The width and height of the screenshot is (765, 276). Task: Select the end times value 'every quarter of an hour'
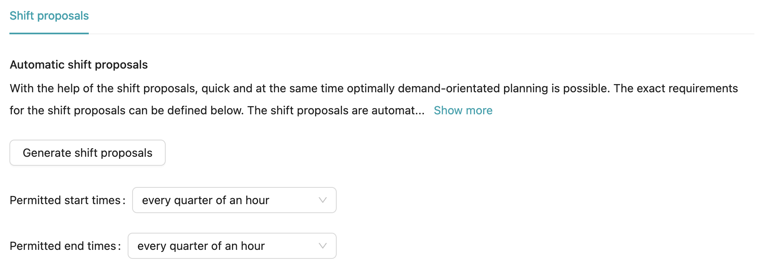click(201, 246)
